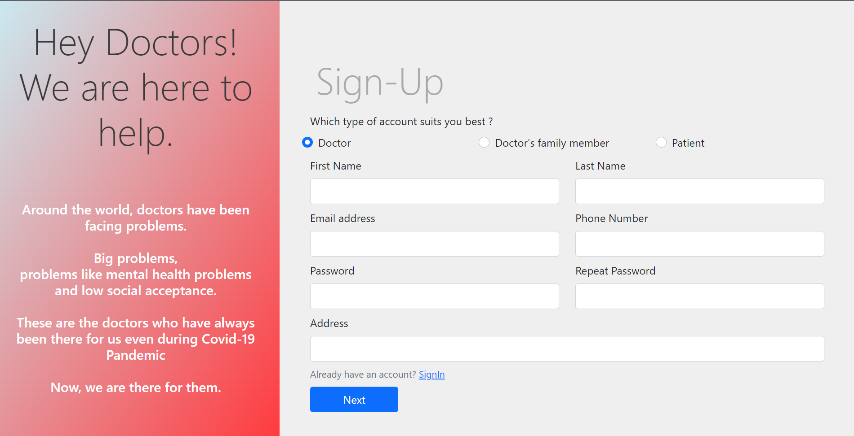Click the 'Address' label above the field

[329, 323]
